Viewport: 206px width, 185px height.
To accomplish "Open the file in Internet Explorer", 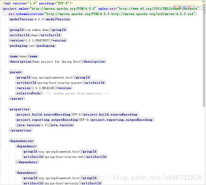I will tap(194, 7).
